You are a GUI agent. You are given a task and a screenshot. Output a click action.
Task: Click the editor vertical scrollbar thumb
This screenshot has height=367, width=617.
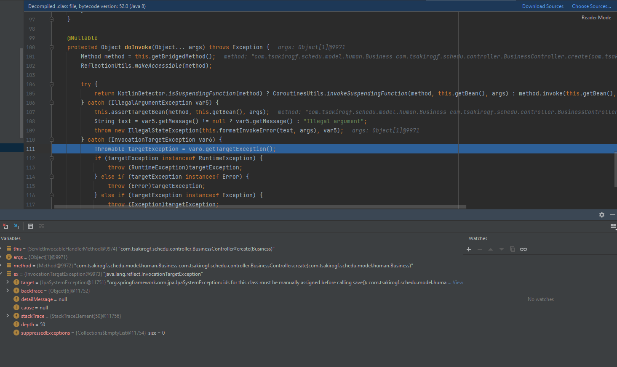(615, 169)
